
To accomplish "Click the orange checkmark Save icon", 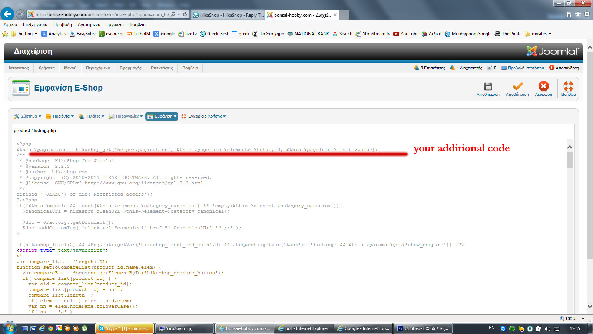I will click(x=517, y=86).
